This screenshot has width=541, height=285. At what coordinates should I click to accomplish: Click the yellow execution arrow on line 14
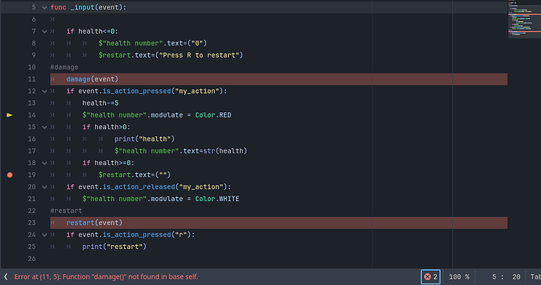(x=9, y=115)
